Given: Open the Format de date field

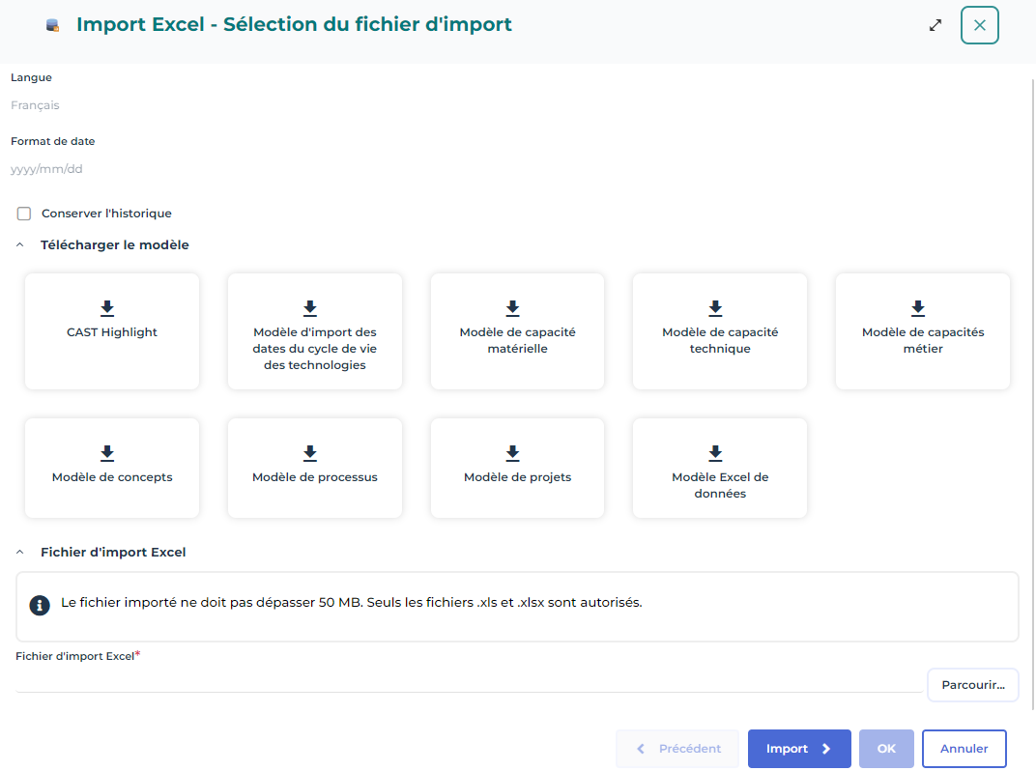Looking at the screenshot, I should point(290,169).
